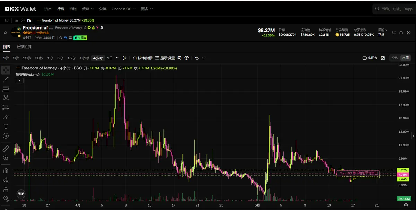Set interval to 1秒
The width and height of the screenshot is (416, 210).
(6, 58)
